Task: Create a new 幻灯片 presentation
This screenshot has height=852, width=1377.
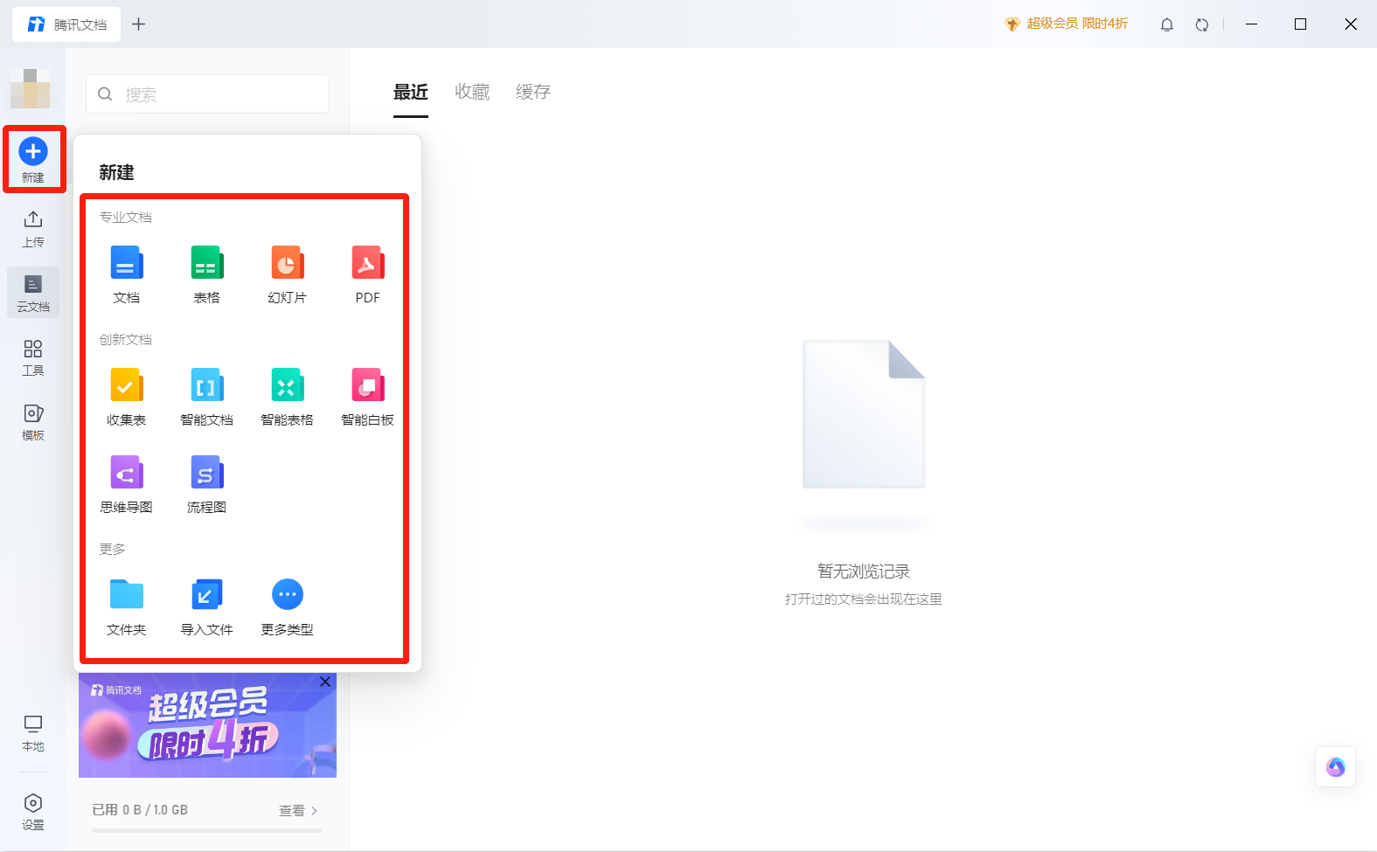Action: click(288, 275)
